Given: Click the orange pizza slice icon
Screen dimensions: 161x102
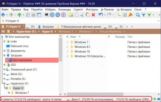Looking at the screenshot, I should [130, 15].
